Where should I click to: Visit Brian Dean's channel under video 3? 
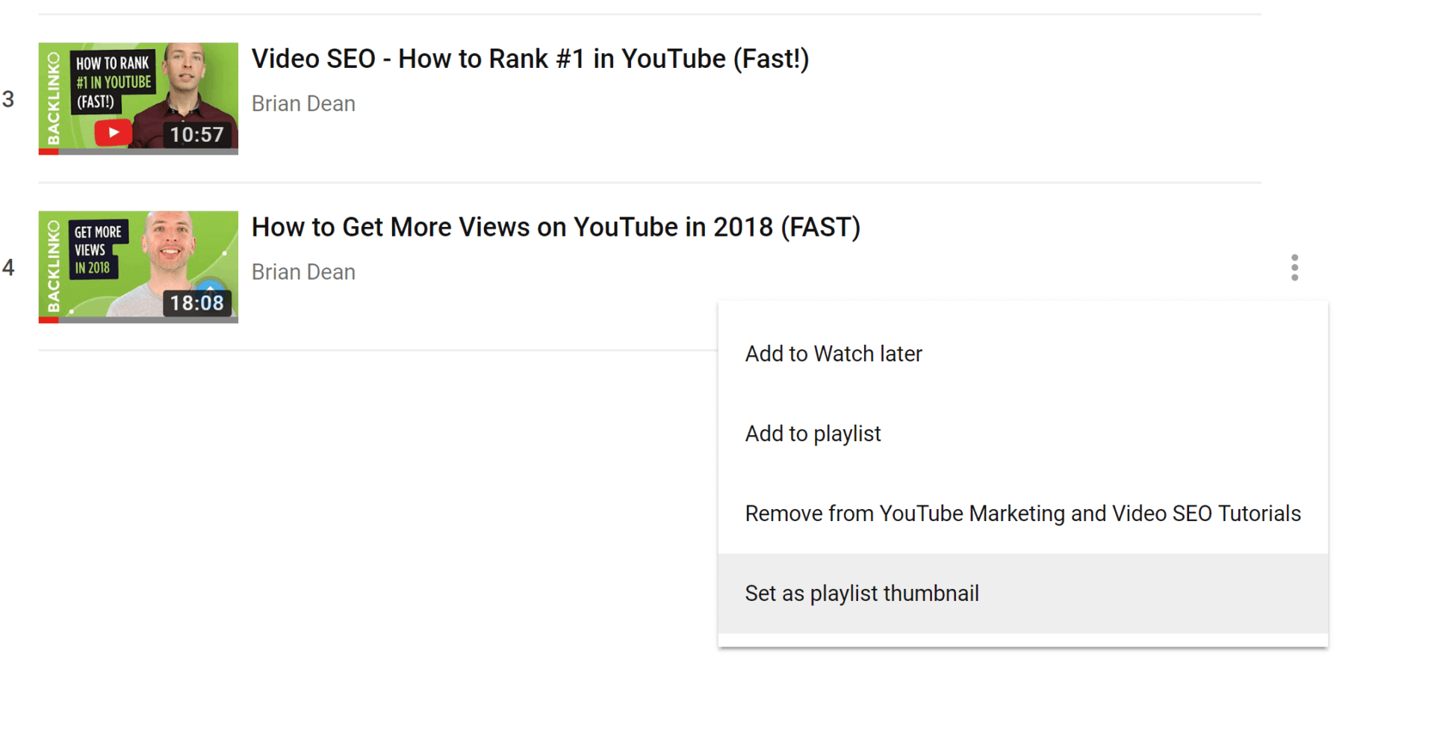303,104
